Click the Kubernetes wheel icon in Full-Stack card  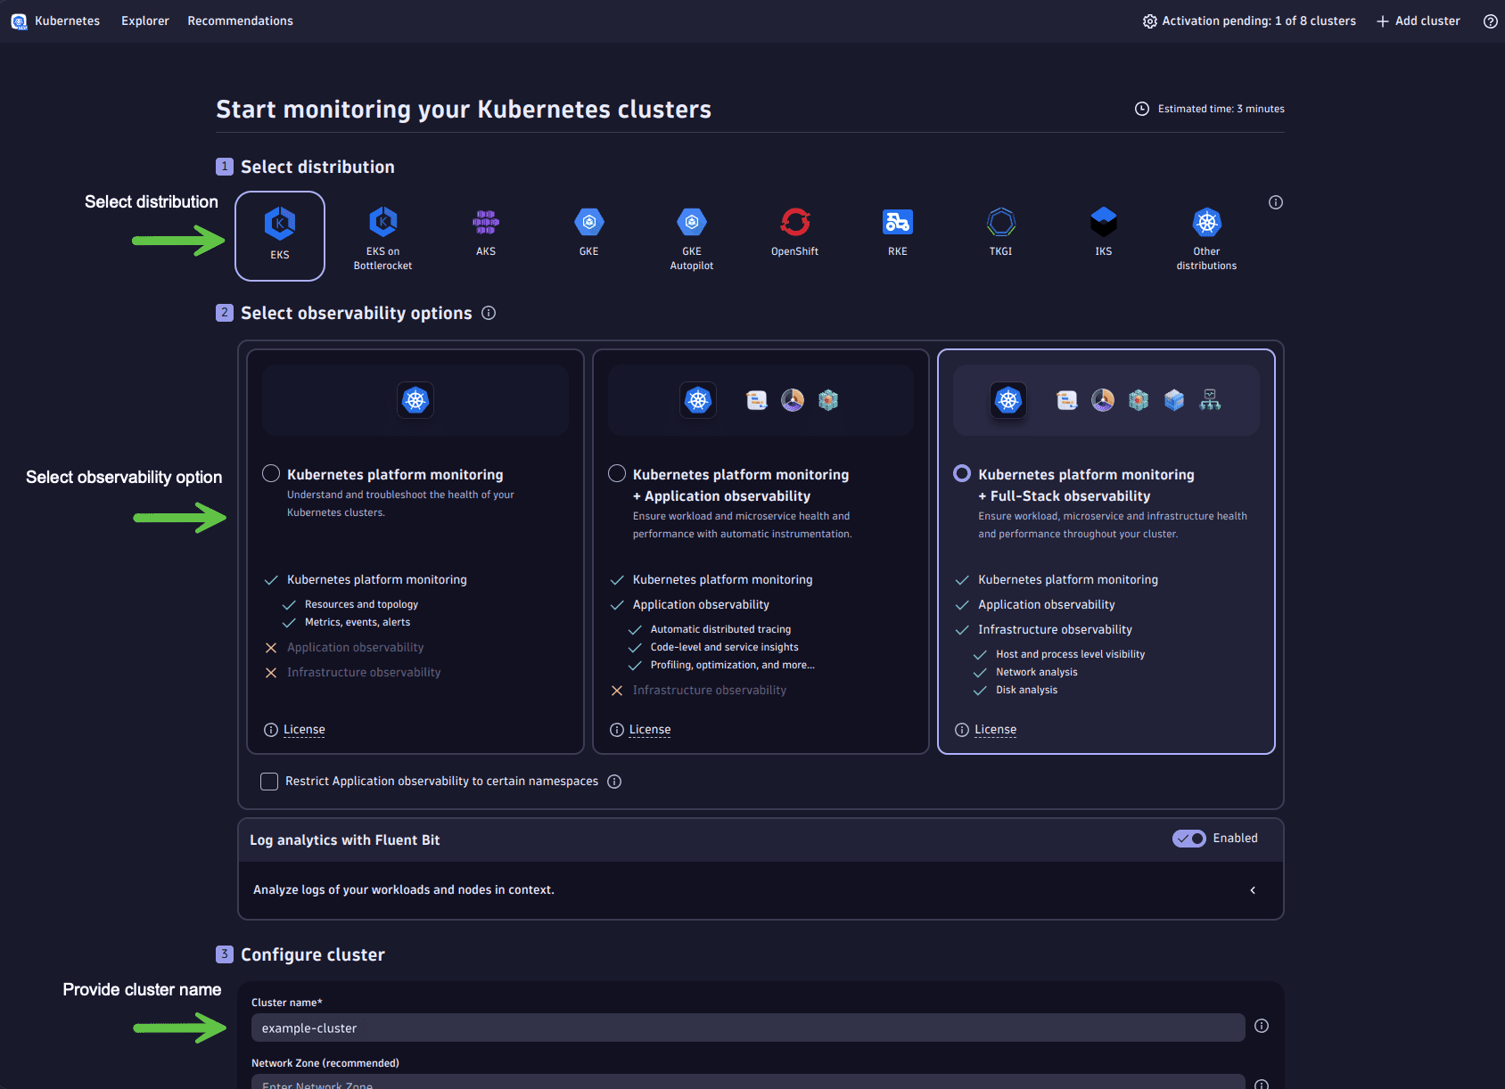[x=1008, y=400]
